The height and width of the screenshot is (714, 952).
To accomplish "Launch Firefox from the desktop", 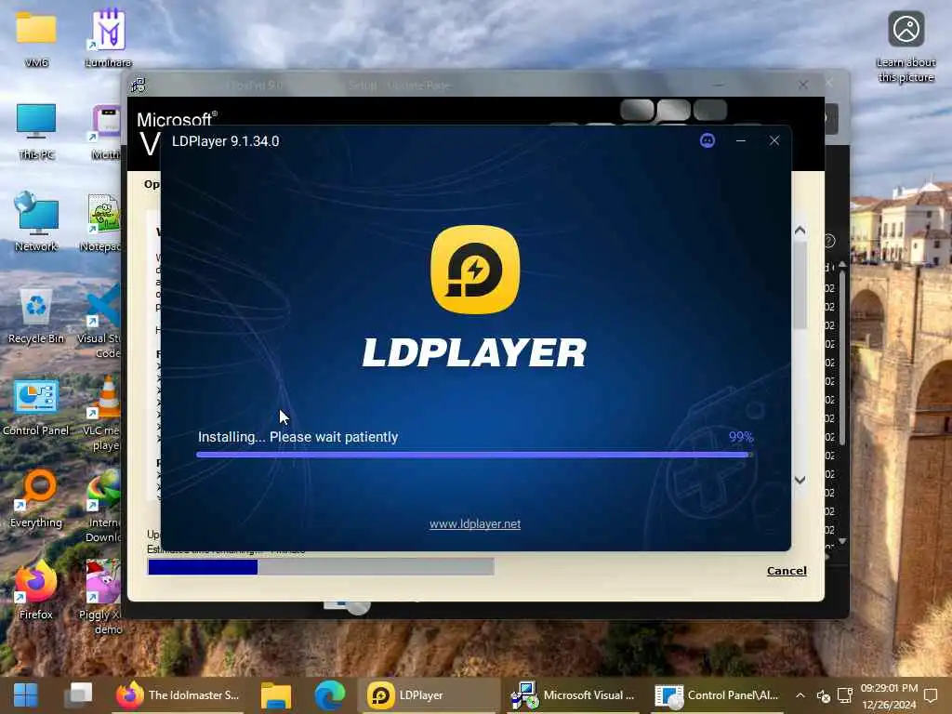I will [36, 590].
